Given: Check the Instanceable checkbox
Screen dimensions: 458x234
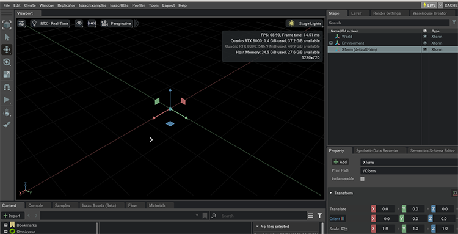Looking at the screenshot, I should point(363,179).
